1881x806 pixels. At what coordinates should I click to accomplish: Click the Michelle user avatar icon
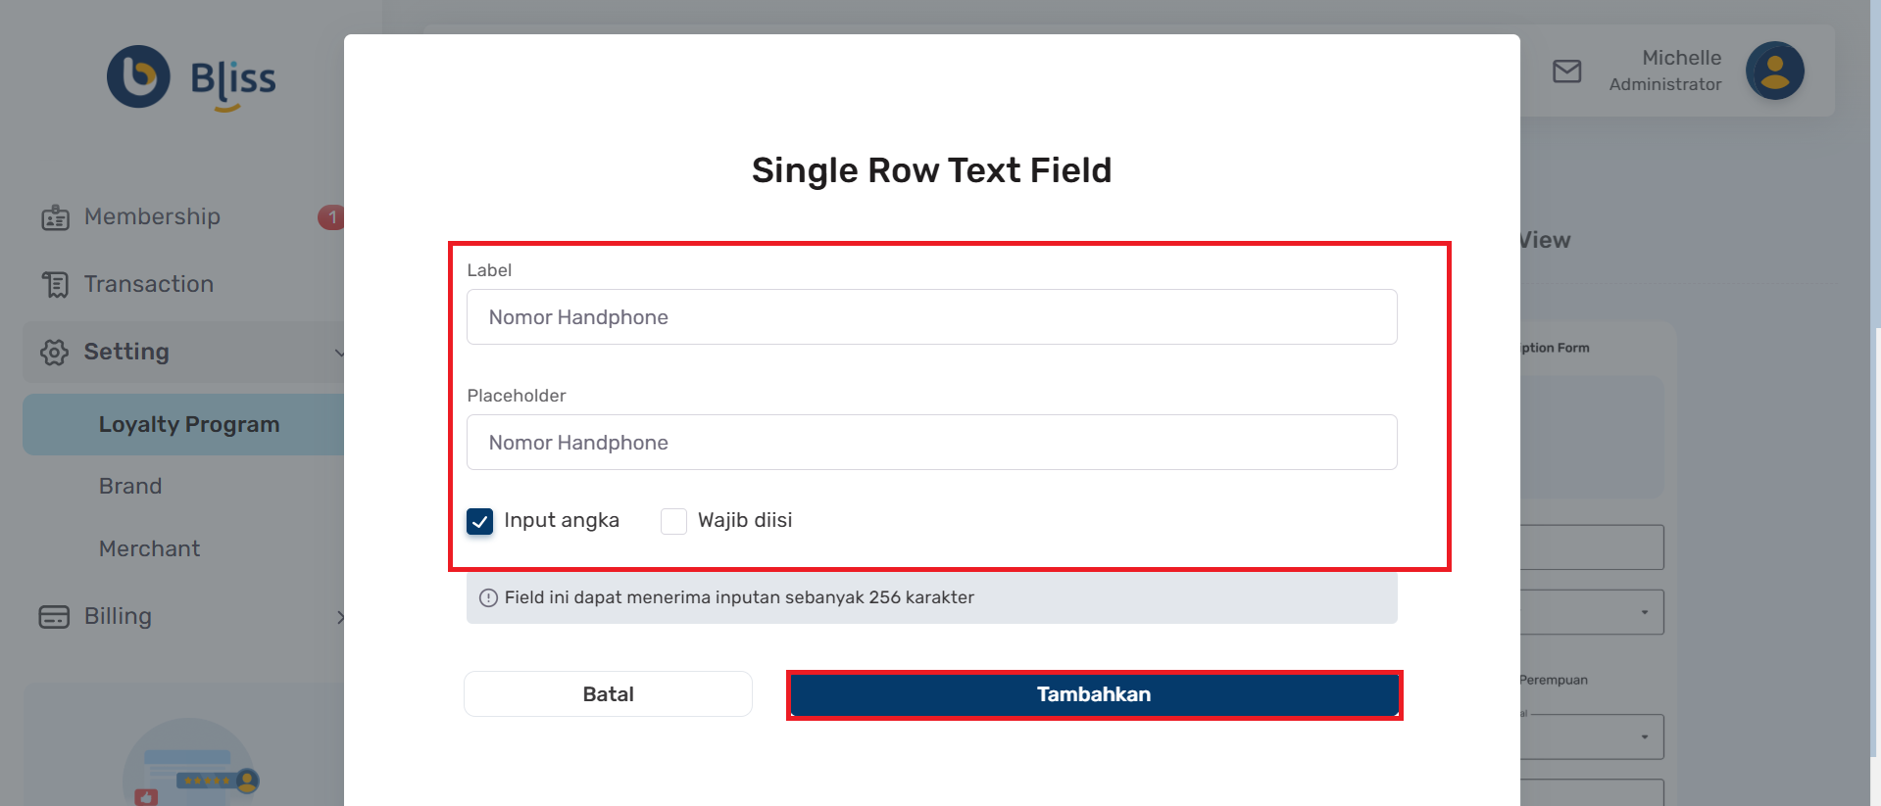pos(1774,71)
